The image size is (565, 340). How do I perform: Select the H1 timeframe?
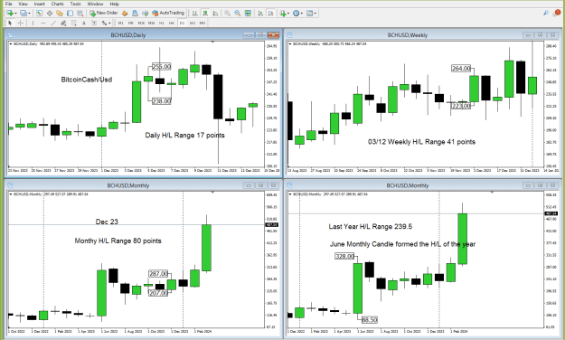click(x=162, y=23)
